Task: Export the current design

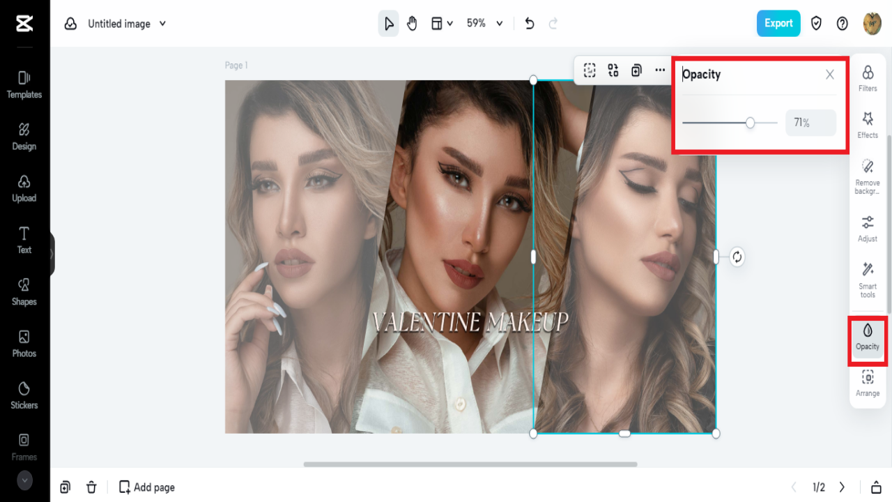Action: point(778,23)
